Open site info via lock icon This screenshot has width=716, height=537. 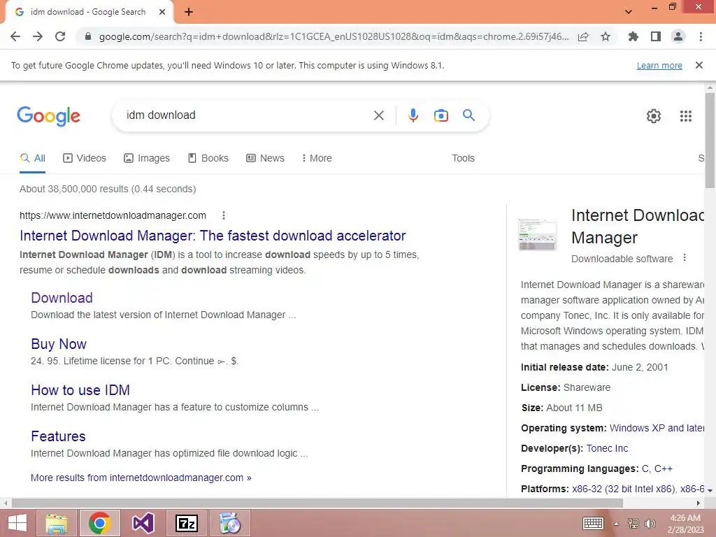click(88, 36)
